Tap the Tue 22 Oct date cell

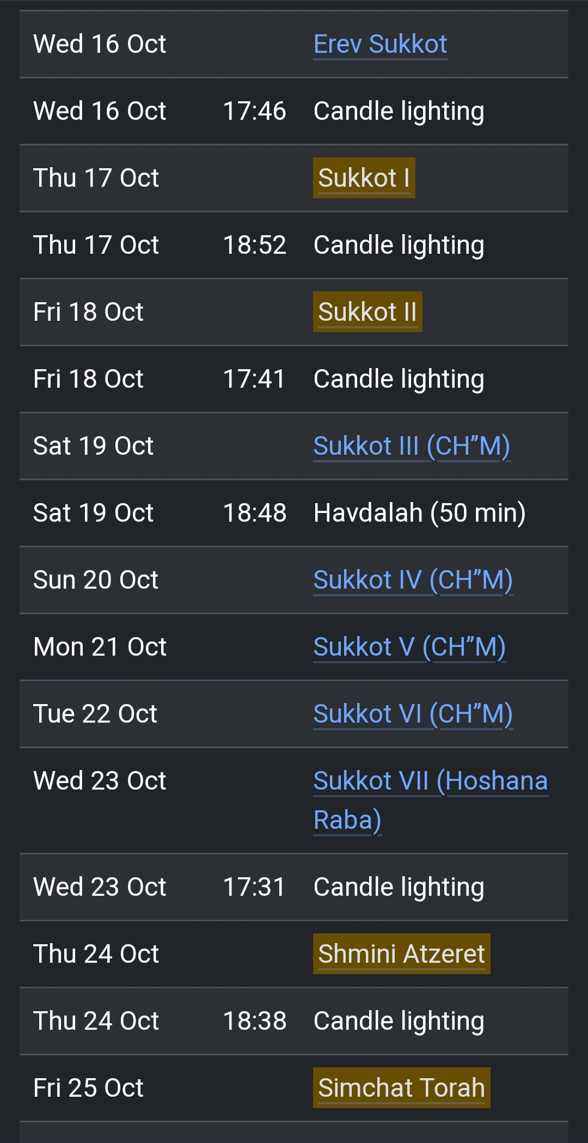pos(95,714)
